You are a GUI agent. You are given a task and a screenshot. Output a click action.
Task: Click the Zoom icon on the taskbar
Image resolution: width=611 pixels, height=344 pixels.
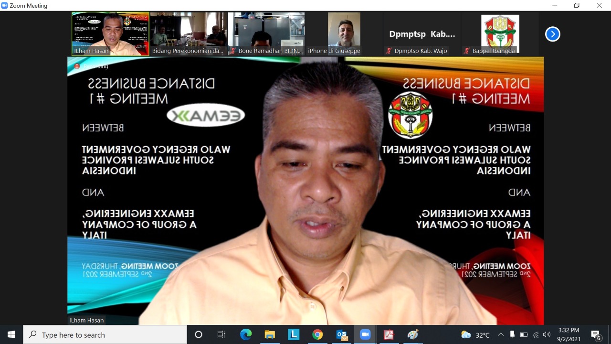tap(365, 334)
